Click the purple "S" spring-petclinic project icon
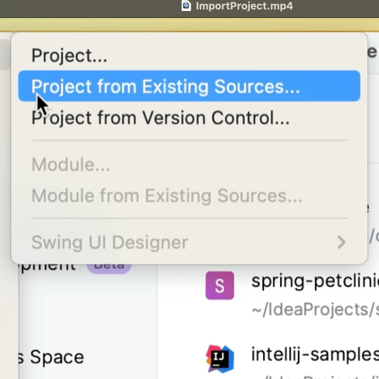This screenshot has width=379, height=379. coord(220,285)
